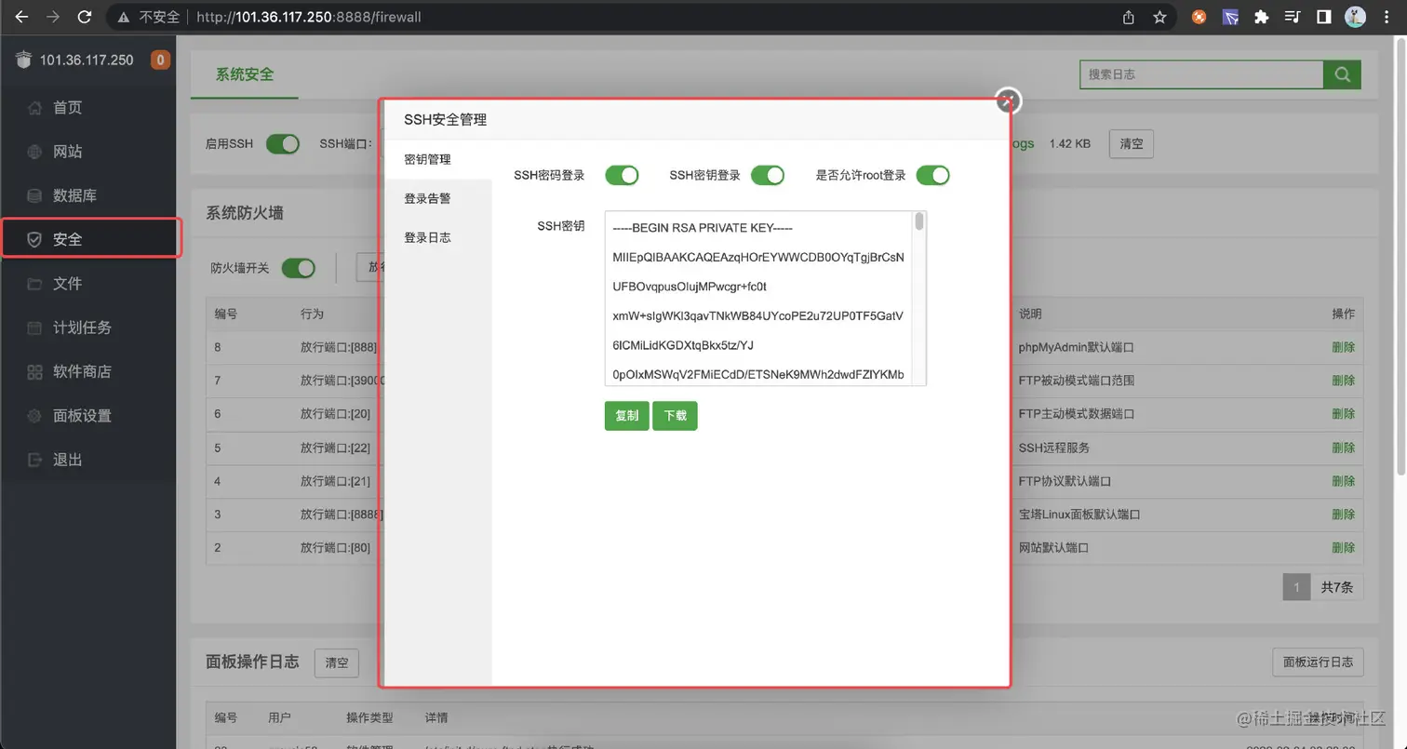The image size is (1407, 749).
Task: Click the folder icon beside 文件
Action: [x=34, y=284]
